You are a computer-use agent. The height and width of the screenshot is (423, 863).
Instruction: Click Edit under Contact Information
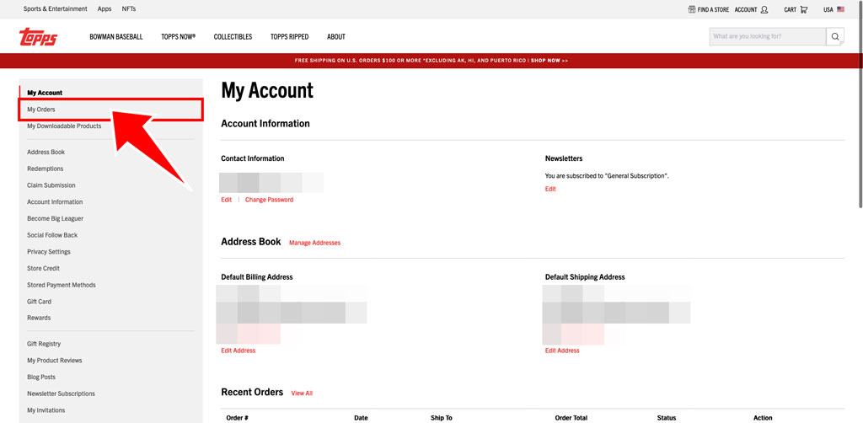(226, 200)
